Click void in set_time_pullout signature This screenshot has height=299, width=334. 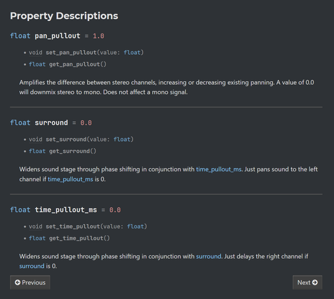pos(36,227)
